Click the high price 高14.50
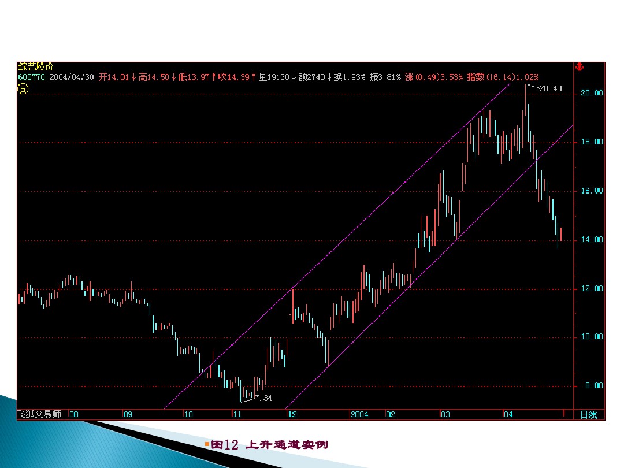 click(x=154, y=77)
